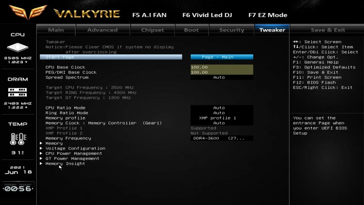Click the Valkyrie winged logo
This screenshot has height=205, width=364.
coord(28,12)
